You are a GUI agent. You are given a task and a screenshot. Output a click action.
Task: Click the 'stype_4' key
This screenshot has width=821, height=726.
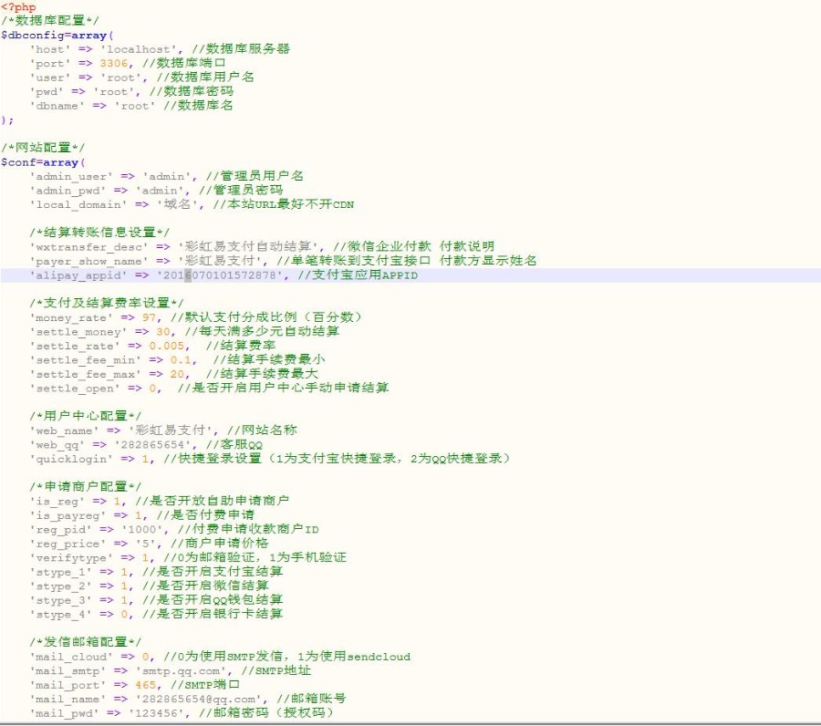(61, 615)
